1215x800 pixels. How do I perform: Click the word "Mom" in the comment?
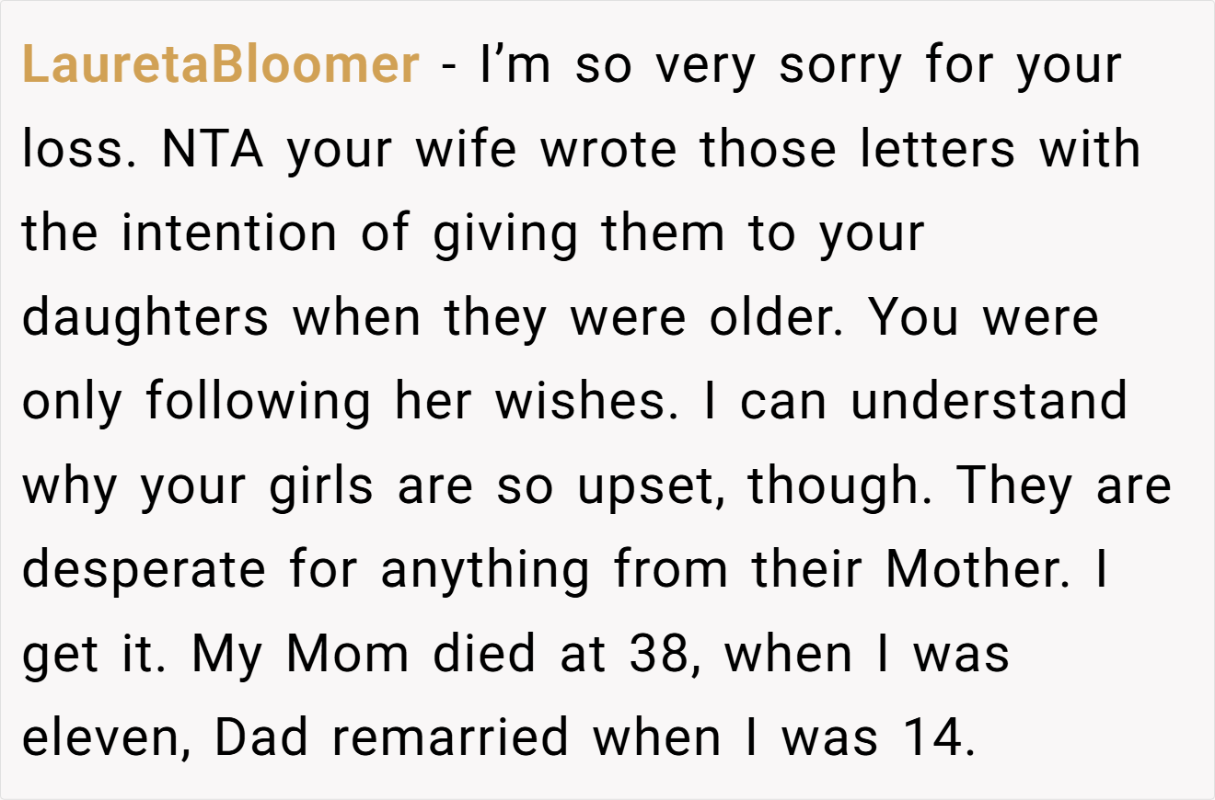pos(347,654)
